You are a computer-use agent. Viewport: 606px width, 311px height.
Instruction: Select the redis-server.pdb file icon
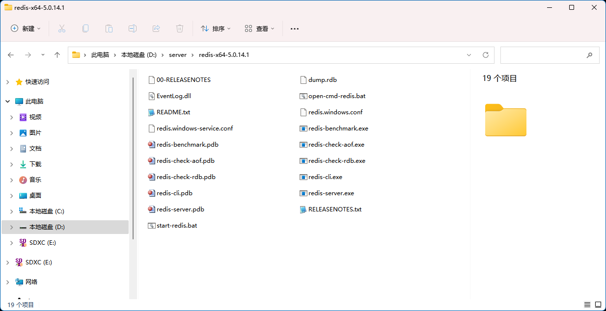152,209
